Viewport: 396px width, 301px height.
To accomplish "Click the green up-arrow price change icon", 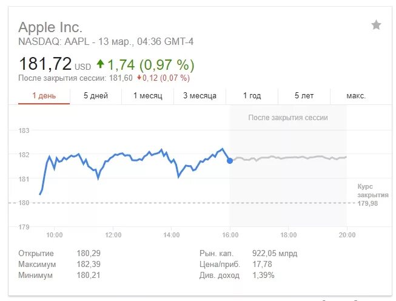I will pyautogui.click(x=100, y=64).
